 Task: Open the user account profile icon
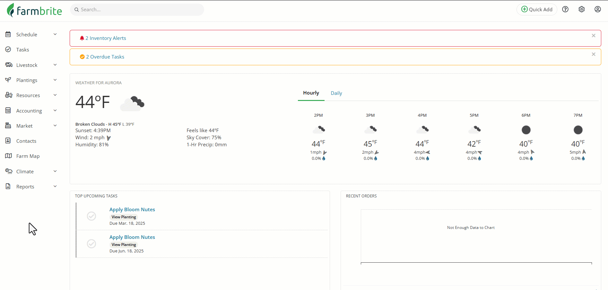tap(598, 9)
